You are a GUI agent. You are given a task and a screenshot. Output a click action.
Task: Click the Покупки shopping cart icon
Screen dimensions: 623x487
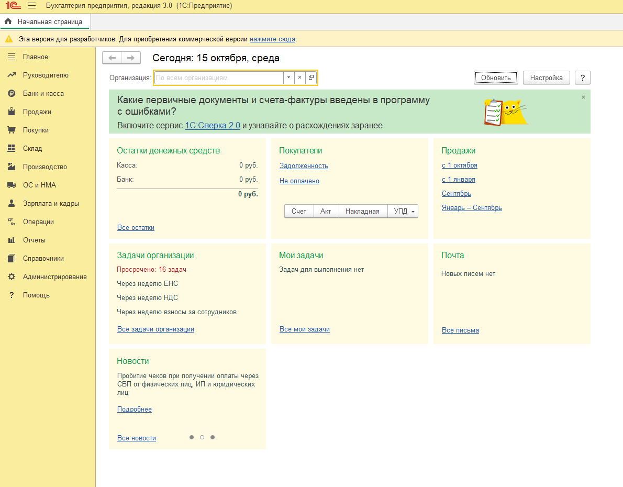(x=12, y=130)
